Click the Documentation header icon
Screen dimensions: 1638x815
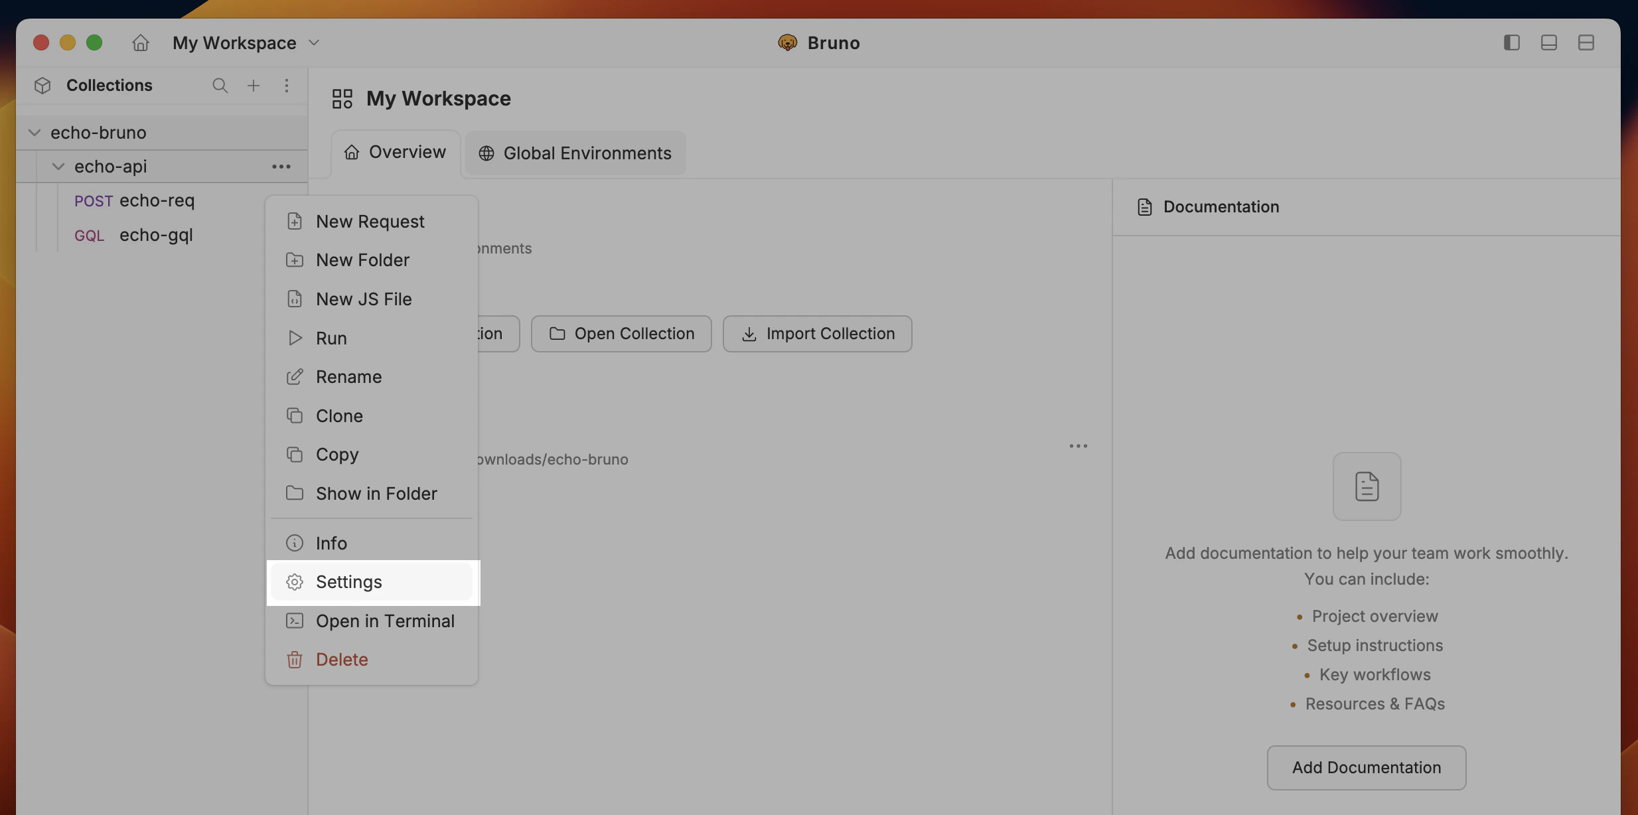[x=1145, y=207]
